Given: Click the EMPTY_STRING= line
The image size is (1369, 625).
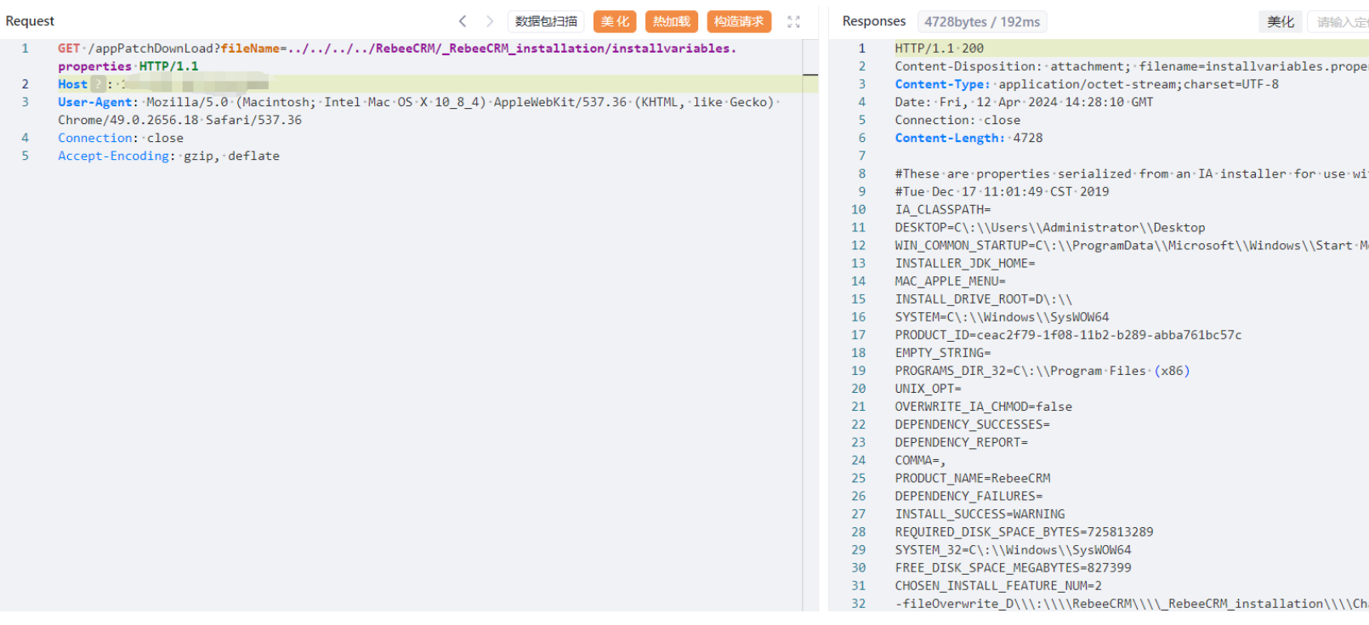Looking at the screenshot, I should point(942,352).
